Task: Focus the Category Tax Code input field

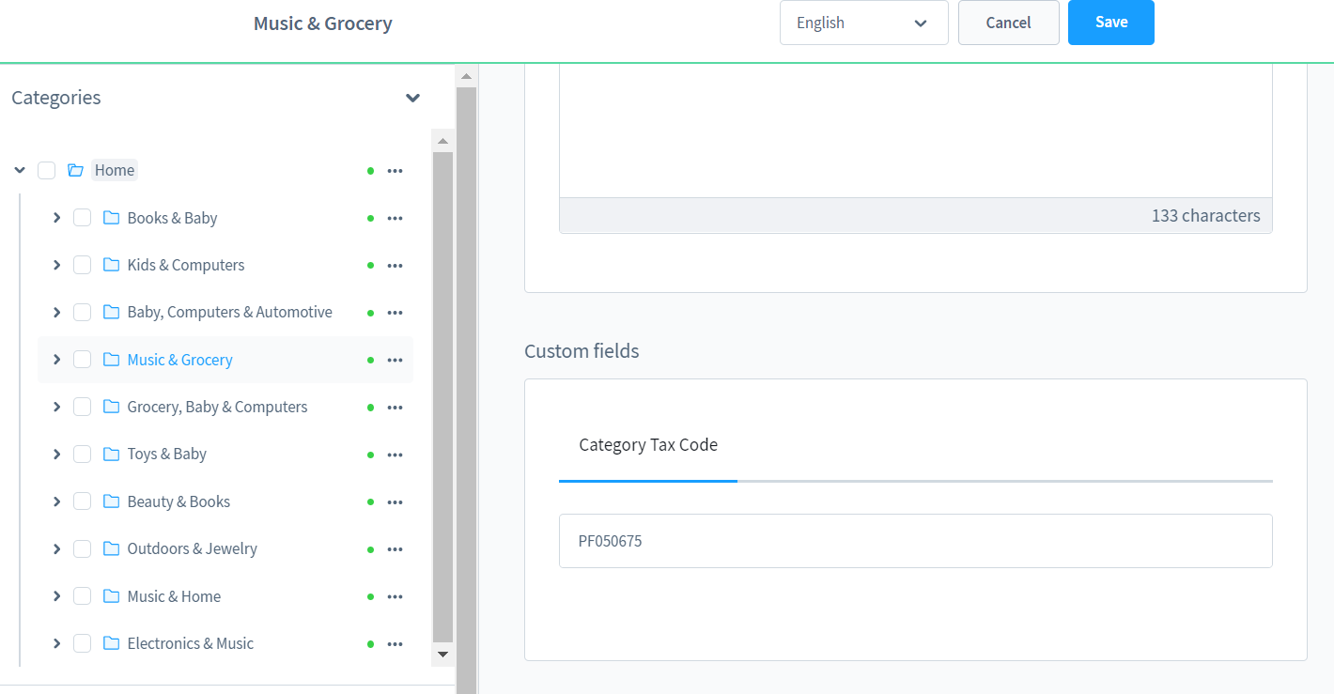Action: coord(915,541)
